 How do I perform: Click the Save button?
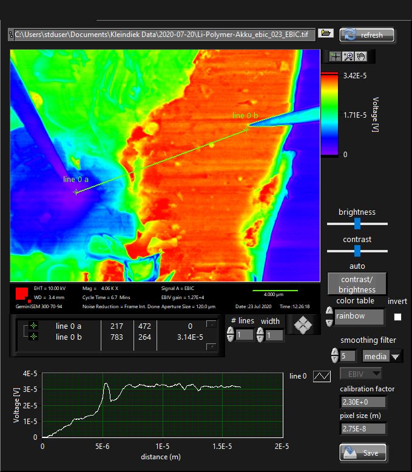click(x=362, y=453)
